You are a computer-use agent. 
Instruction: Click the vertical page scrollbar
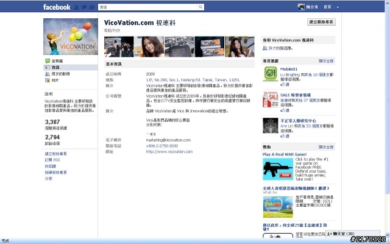click(388, 99)
